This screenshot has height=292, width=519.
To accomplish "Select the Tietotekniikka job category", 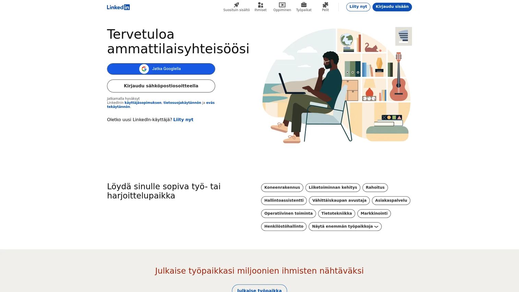I will (x=337, y=214).
